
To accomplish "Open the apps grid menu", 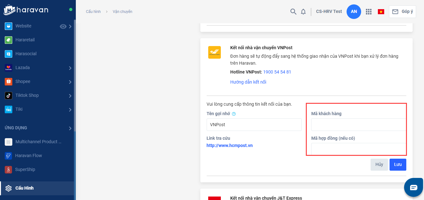I will click(368, 12).
